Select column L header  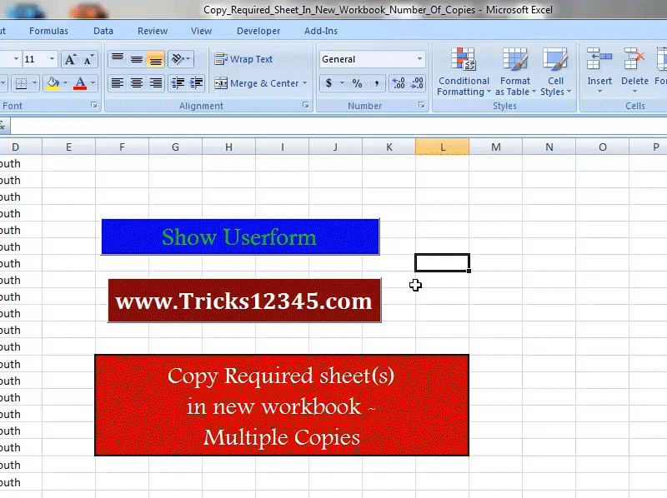[443, 147]
